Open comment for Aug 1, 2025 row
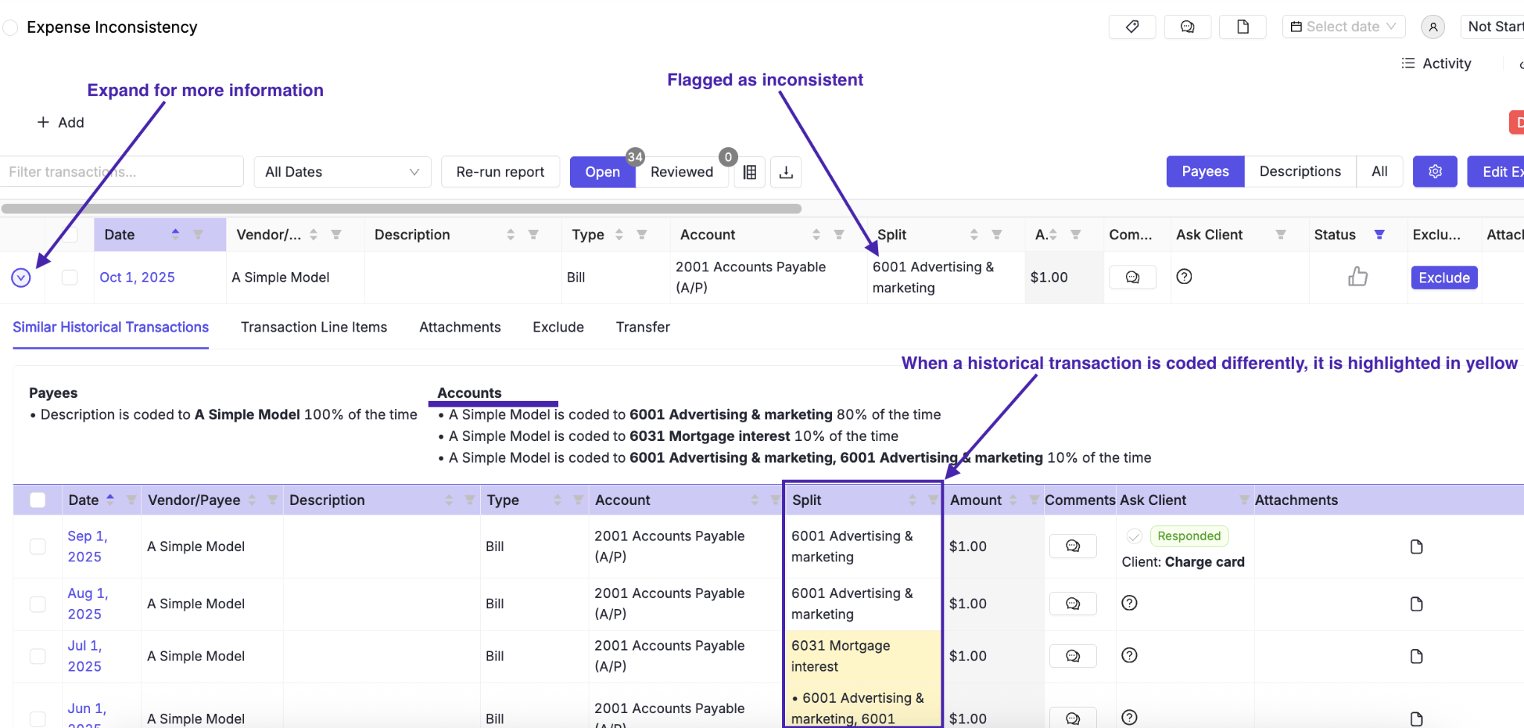The width and height of the screenshot is (1524, 728). point(1073,604)
